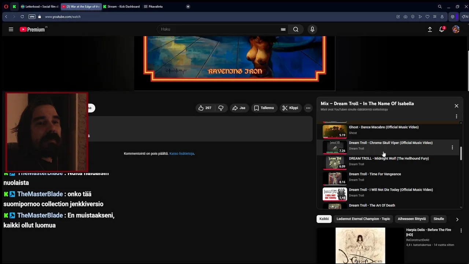Image resolution: width=469 pixels, height=264 pixels.
Task: Toggle the VPN badge in address bar
Action: tap(32, 16)
